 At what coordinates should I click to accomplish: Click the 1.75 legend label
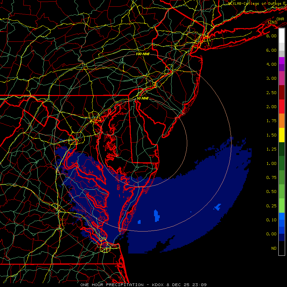click(x=271, y=121)
